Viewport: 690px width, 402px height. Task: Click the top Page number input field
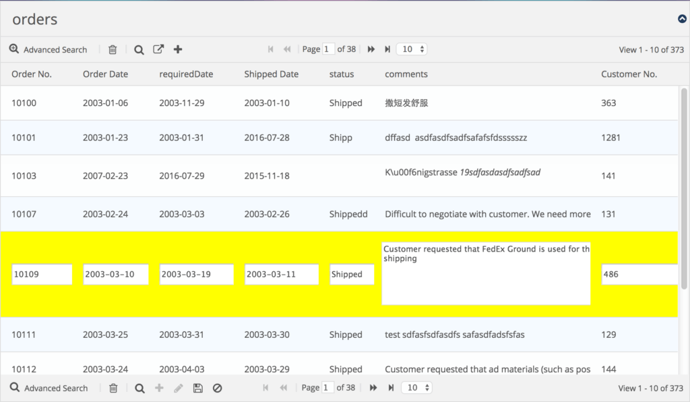tap(329, 49)
